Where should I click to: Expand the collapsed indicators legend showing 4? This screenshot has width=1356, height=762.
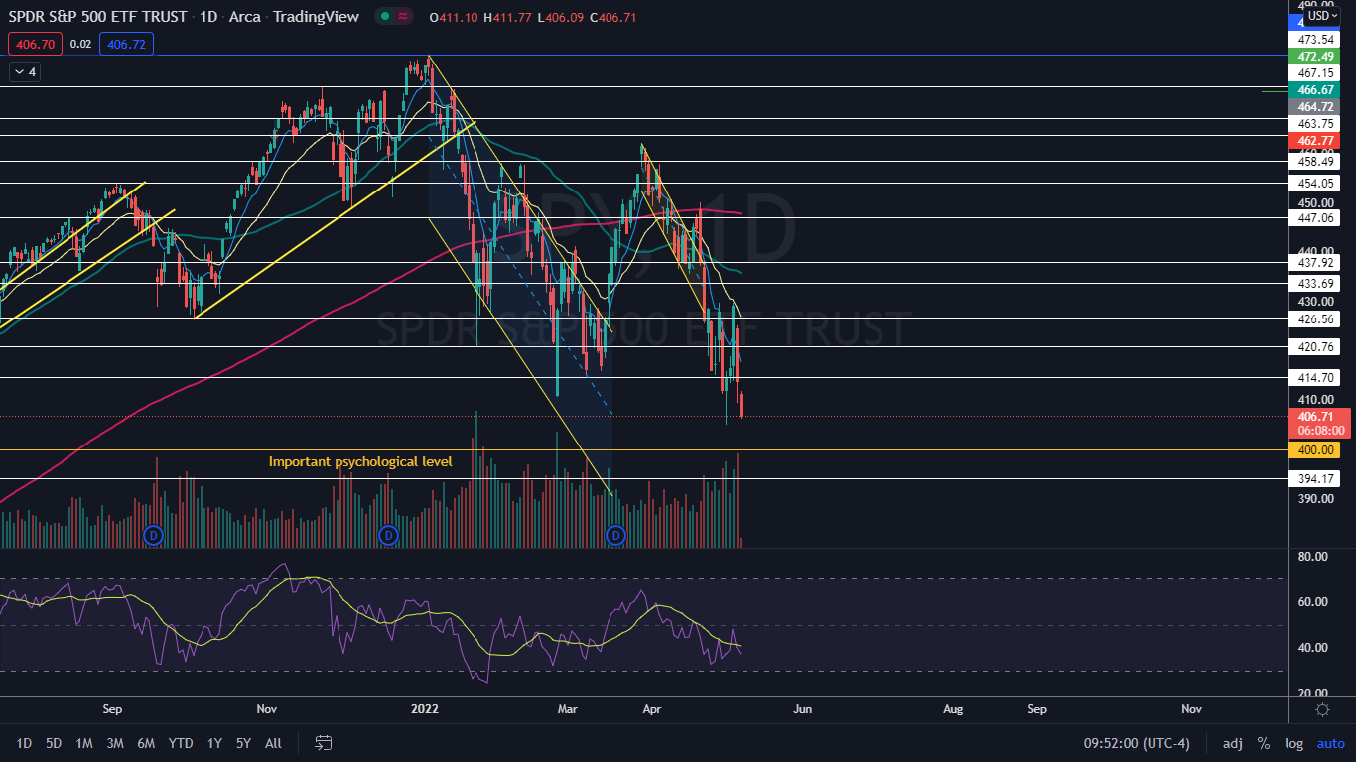[24, 71]
